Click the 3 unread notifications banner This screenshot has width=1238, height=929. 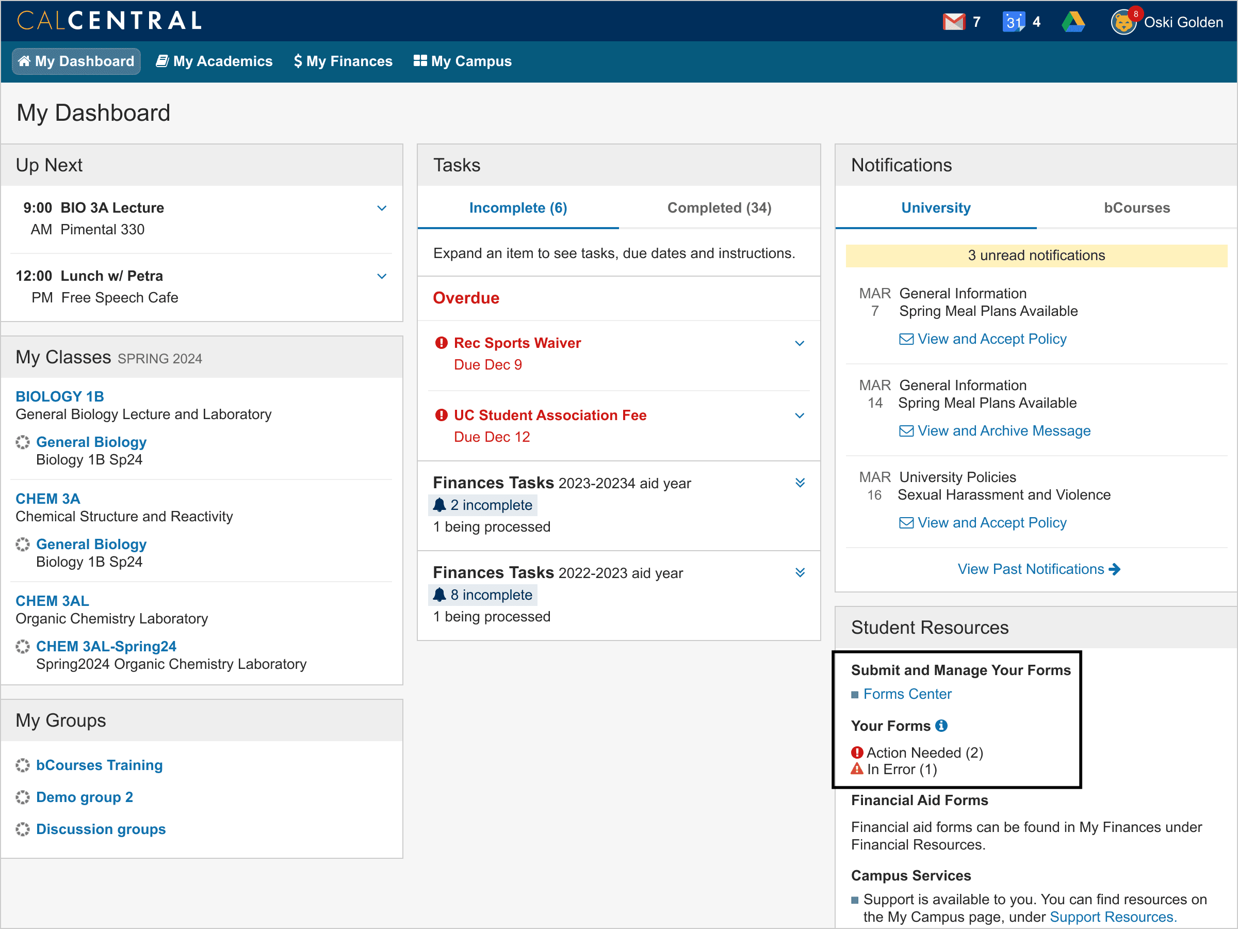pyautogui.click(x=1036, y=255)
